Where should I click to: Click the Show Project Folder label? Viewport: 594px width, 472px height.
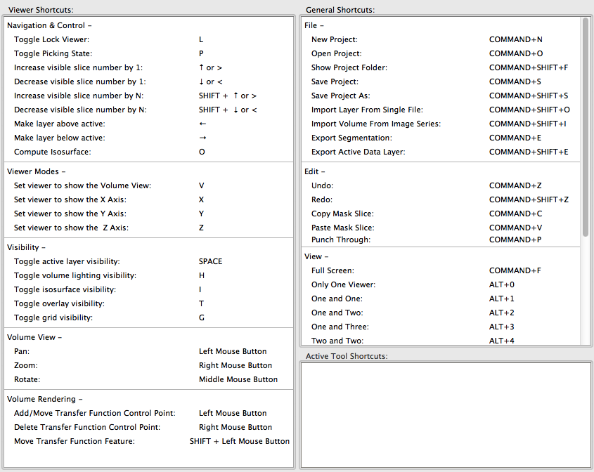point(349,67)
